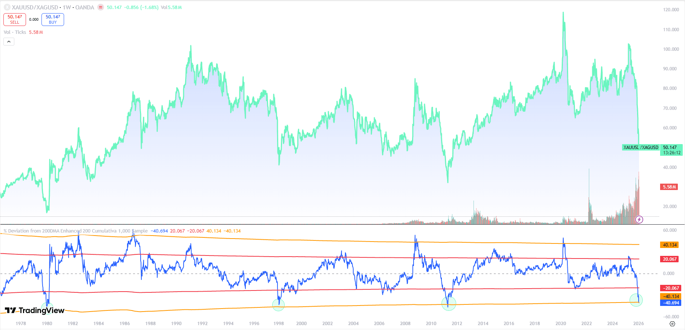The height and width of the screenshot is (330, 685).
Task: Collapse the legend with the chevron button
Action: [x=9, y=42]
